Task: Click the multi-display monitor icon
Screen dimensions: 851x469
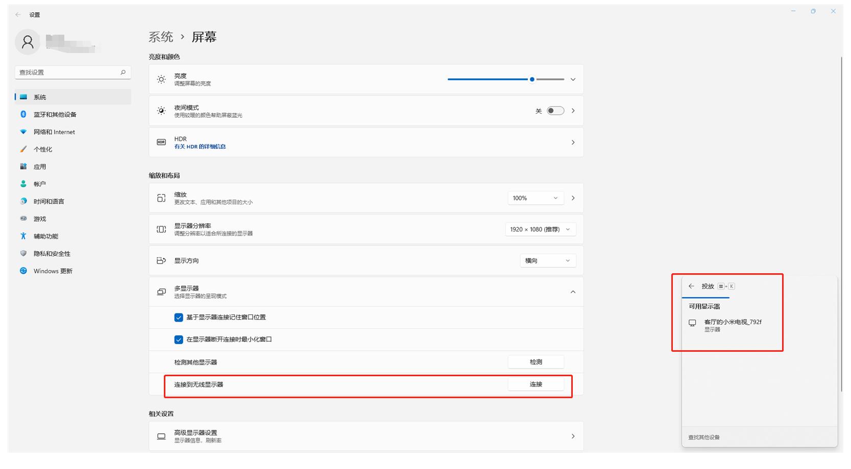Action: coord(161,292)
